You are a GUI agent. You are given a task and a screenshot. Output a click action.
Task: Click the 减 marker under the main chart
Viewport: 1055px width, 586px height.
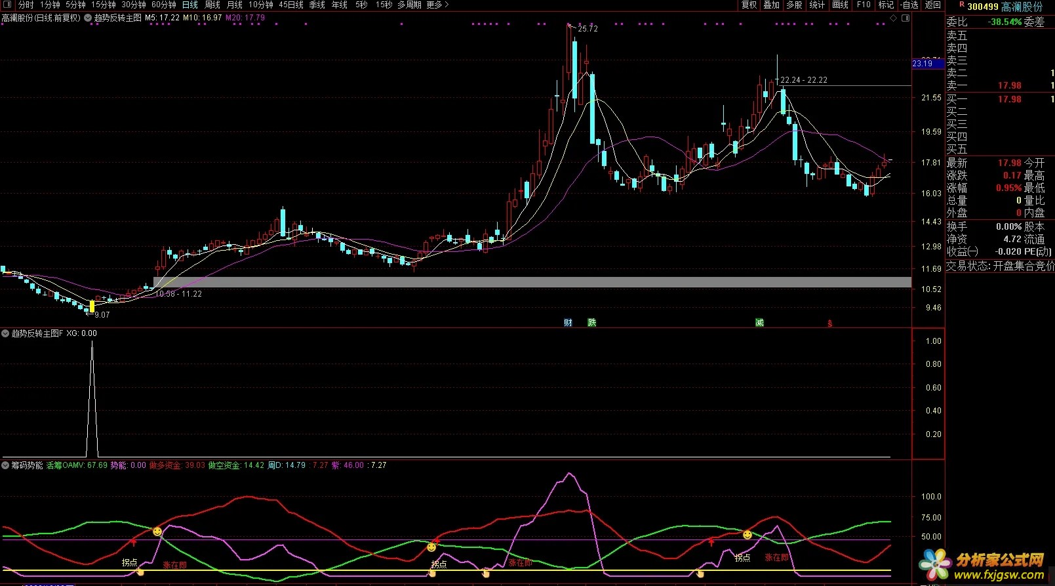click(759, 322)
